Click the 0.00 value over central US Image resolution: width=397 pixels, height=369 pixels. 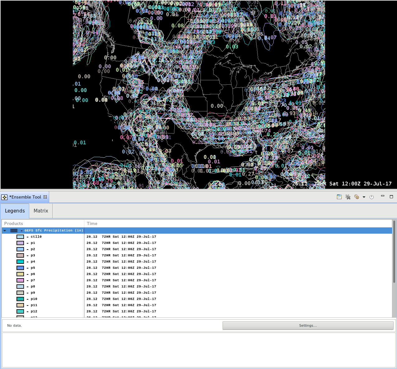tap(217, 106)
